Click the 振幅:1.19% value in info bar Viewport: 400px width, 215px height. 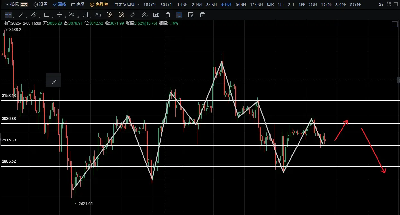168,23
